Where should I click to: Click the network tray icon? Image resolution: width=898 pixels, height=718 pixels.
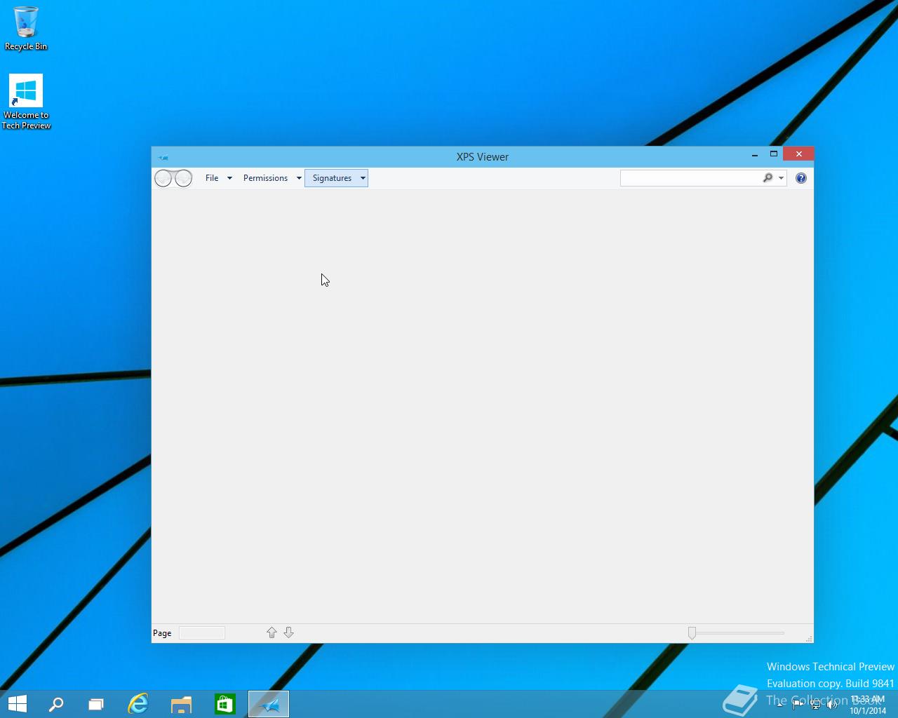click(815, 705)
